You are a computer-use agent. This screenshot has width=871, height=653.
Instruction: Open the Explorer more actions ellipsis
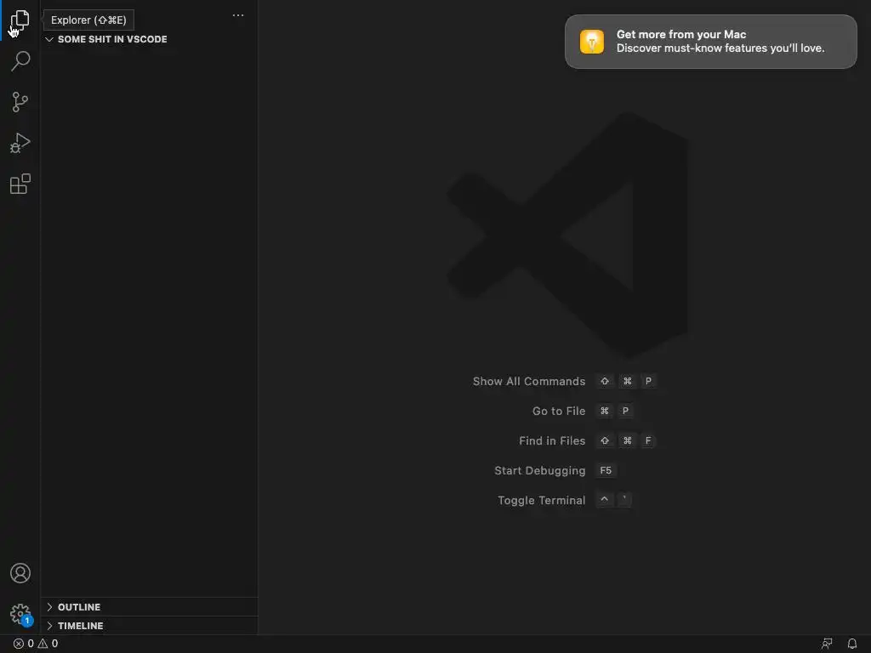pyautogui.click(x=238, y=15)
